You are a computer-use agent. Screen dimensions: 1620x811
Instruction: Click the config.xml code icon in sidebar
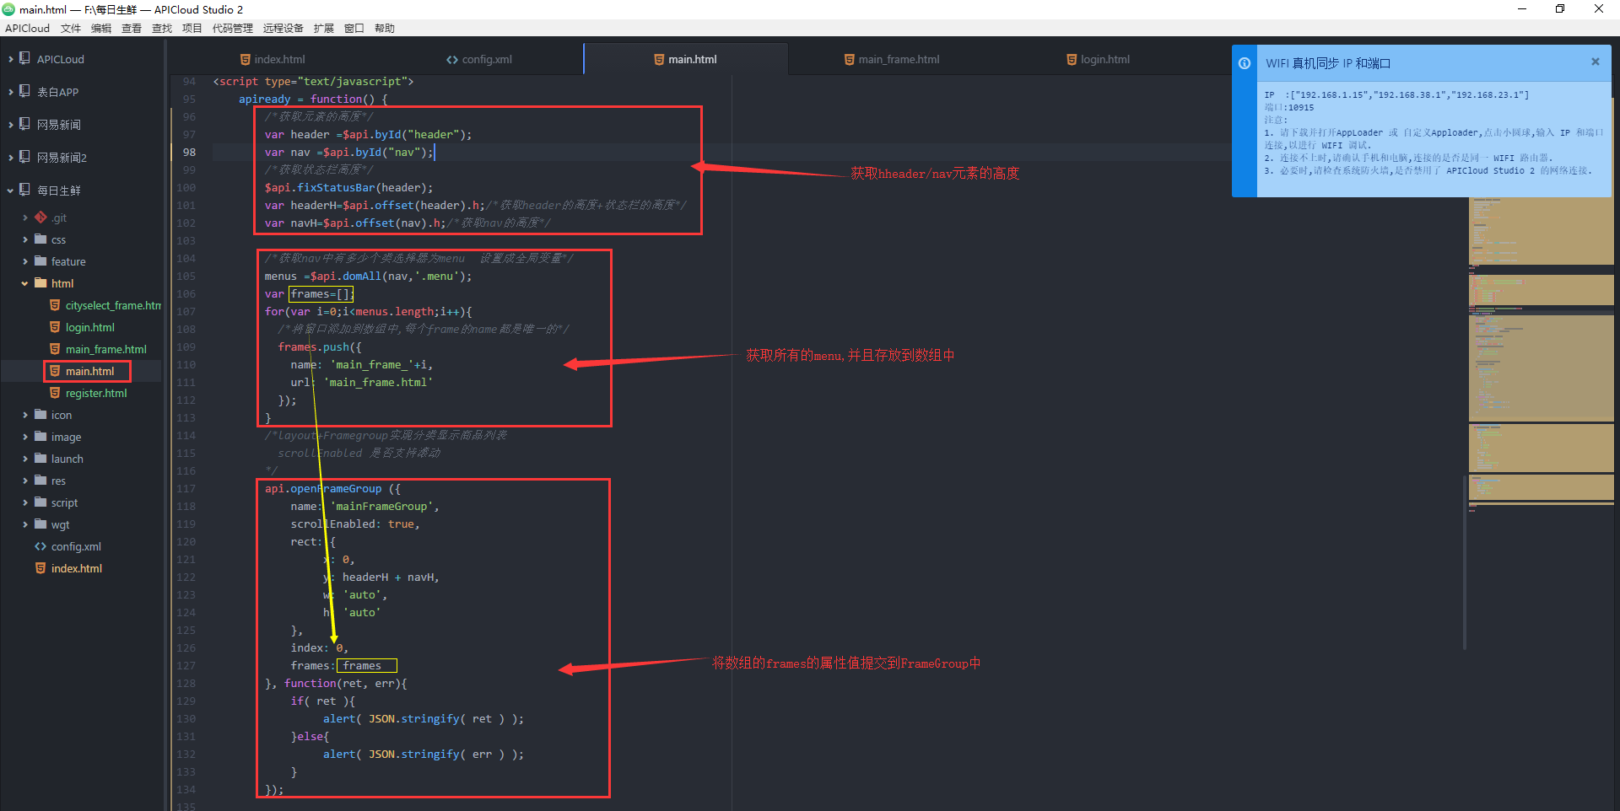(40, 546)
